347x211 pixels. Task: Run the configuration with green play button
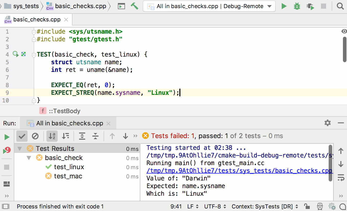coord(284,6)
